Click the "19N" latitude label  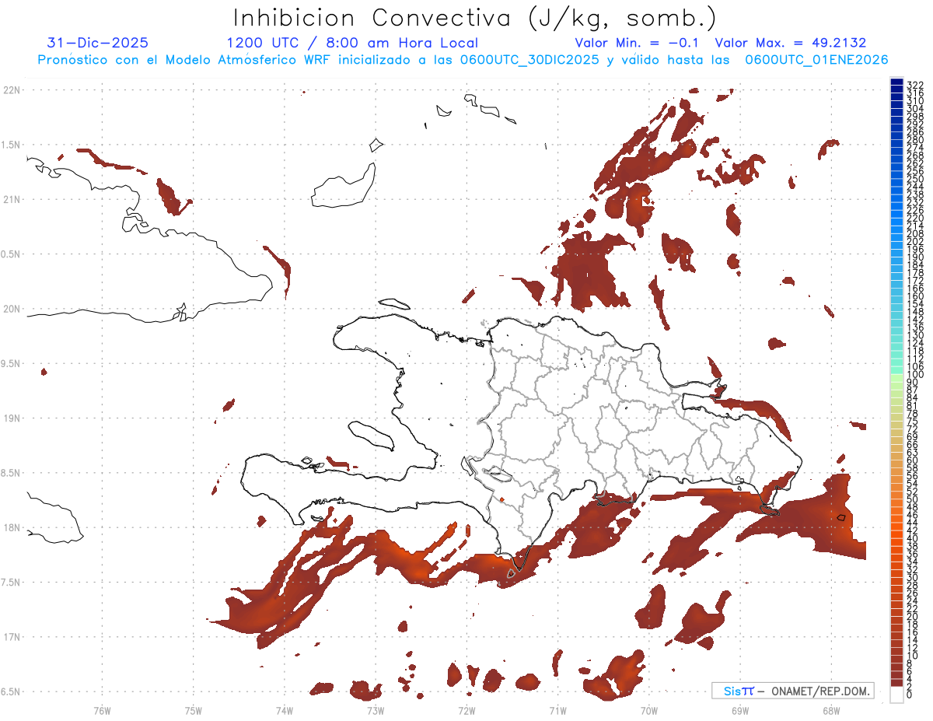[11, 418]
